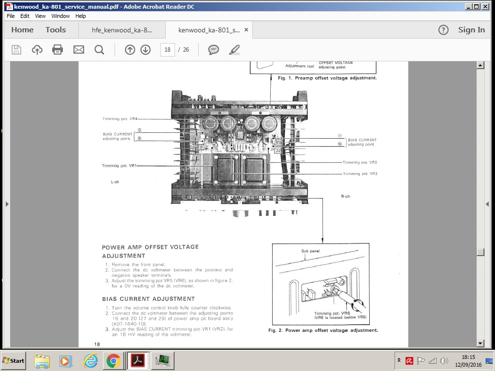Screen dimensions: 495x371
Task: Click the Sign In link
Action: point(471,29)
